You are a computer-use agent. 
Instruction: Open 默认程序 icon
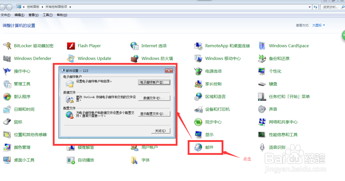[x=7, y=97]
